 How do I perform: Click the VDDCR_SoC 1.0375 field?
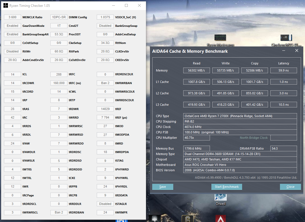click(x=105, y=17)
